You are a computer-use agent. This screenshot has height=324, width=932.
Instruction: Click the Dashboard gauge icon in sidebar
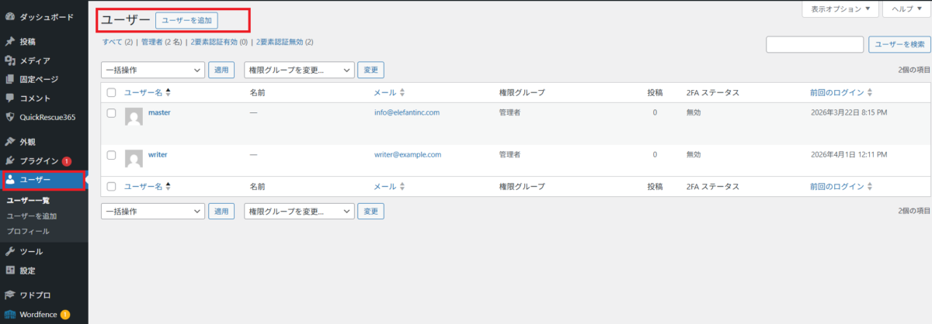(10, 16)
